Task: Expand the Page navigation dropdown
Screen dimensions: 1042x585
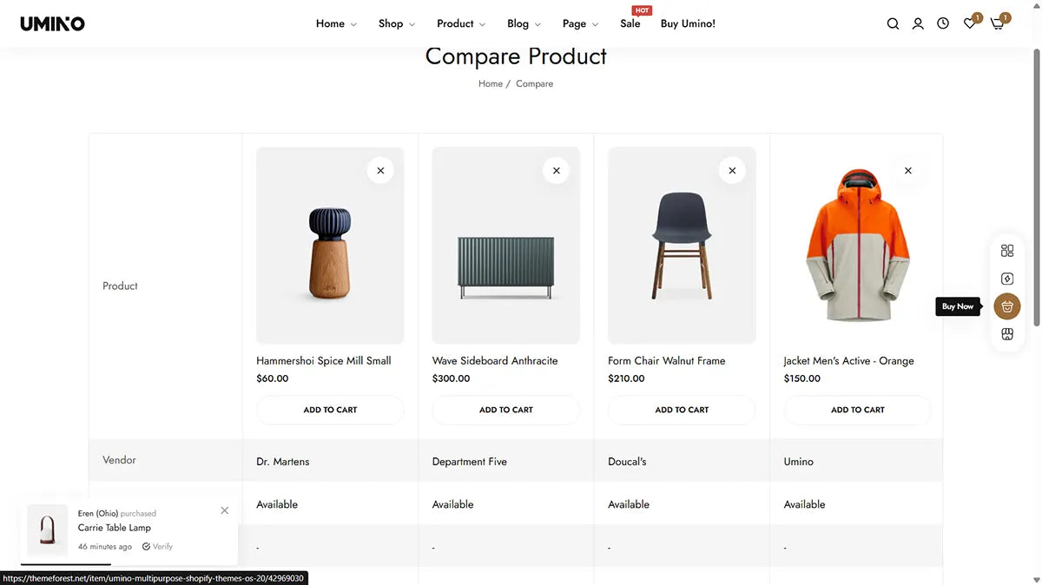Action: point(575,23)
